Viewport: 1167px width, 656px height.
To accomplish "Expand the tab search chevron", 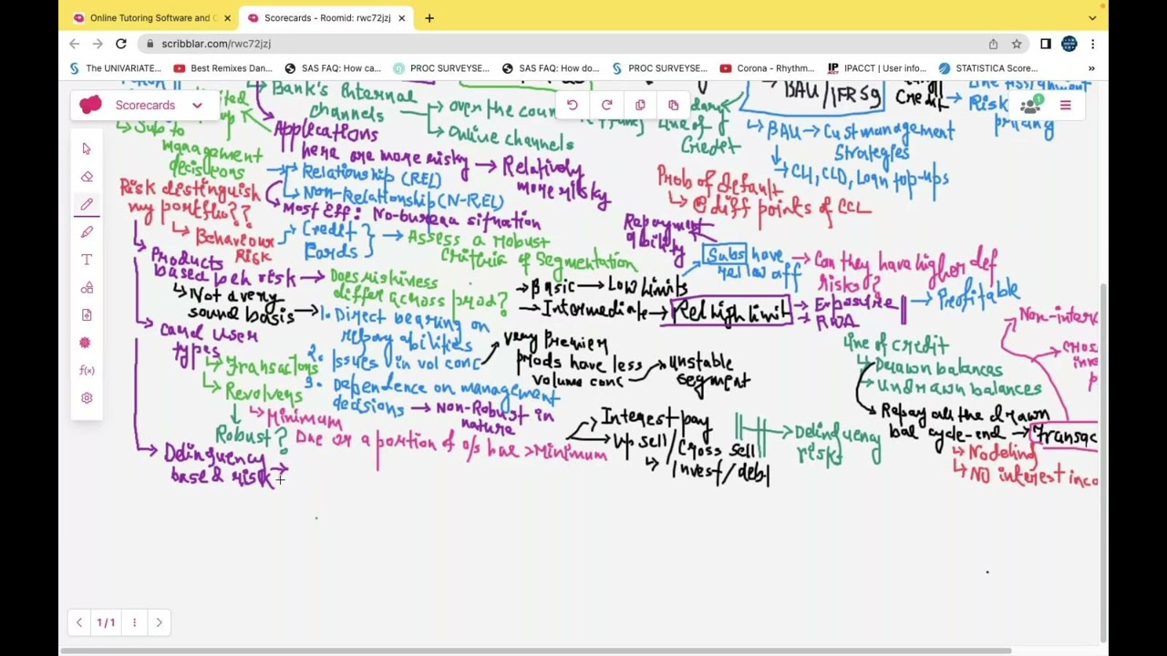I will tap(1092, 17).
